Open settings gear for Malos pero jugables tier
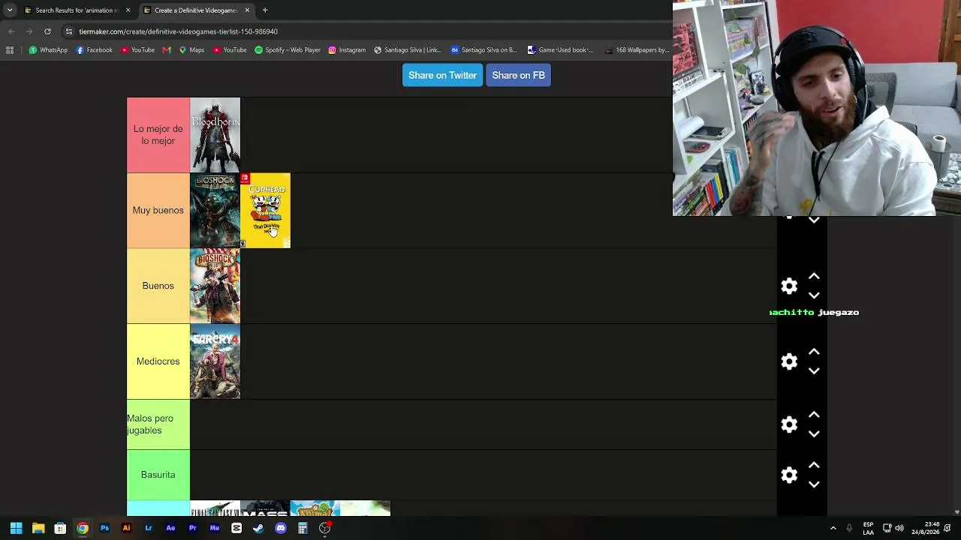The width and height of the screenshot is (961, 540). (x=789, y=424)
